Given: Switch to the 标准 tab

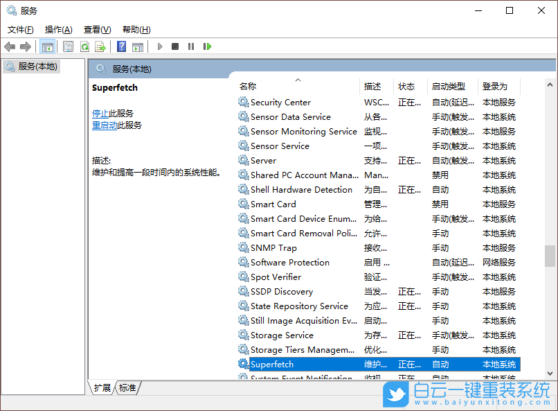Looking at the screenshot, I should [127, 388].
